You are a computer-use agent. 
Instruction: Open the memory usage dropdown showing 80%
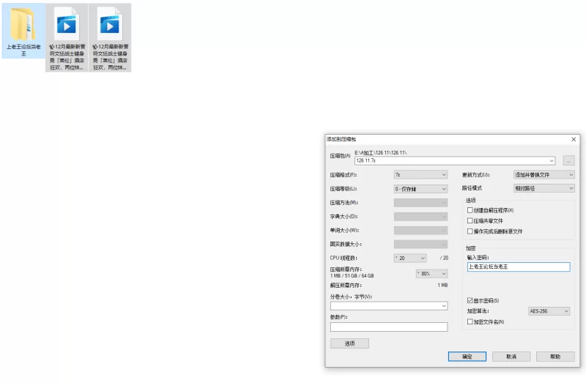[x=431, y=274]
